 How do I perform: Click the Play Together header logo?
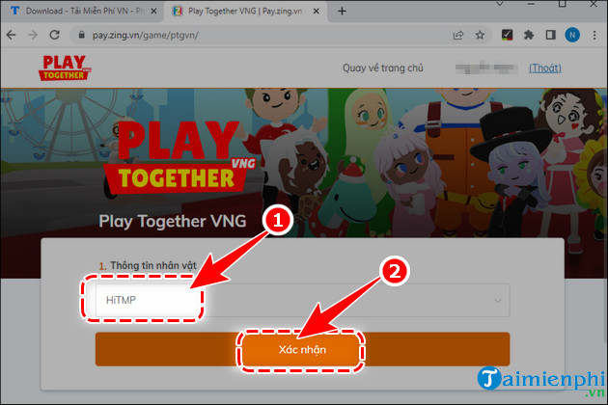click(x=66, y=67)
